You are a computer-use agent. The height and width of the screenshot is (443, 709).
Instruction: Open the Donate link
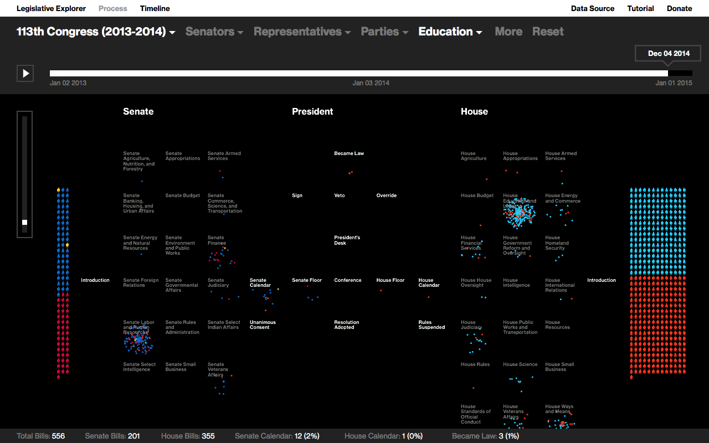point(679,8)
